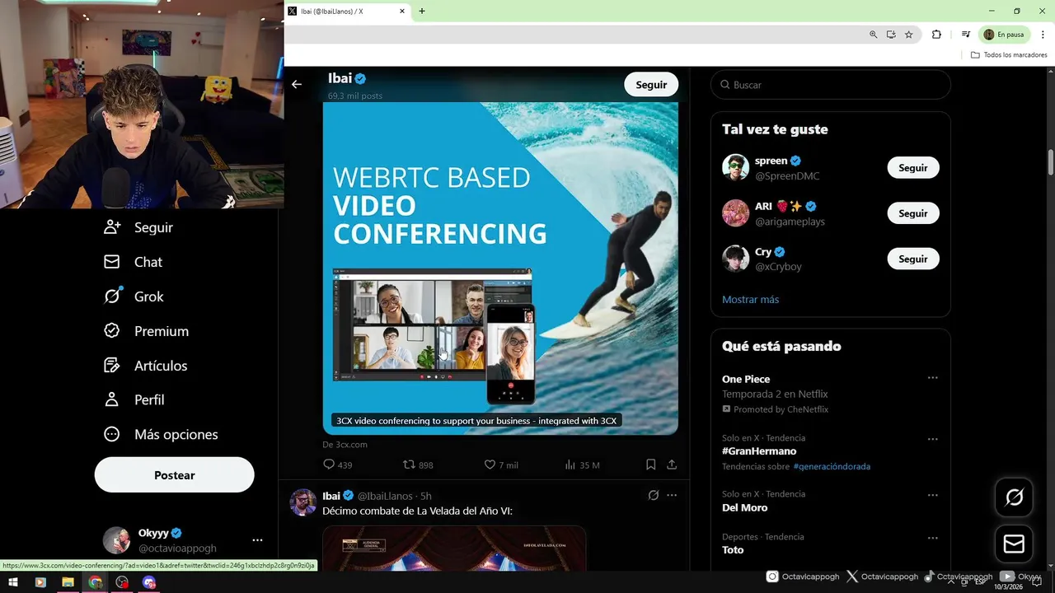Open Ibai's avatar on the Velada post
This screenshot has width=1055, height=593.
[x=302, y=502]
